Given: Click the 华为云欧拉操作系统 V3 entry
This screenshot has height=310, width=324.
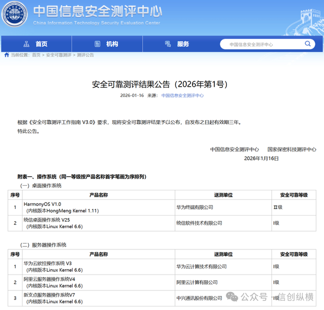Looking at the screenshot, I should pos(48,264).
